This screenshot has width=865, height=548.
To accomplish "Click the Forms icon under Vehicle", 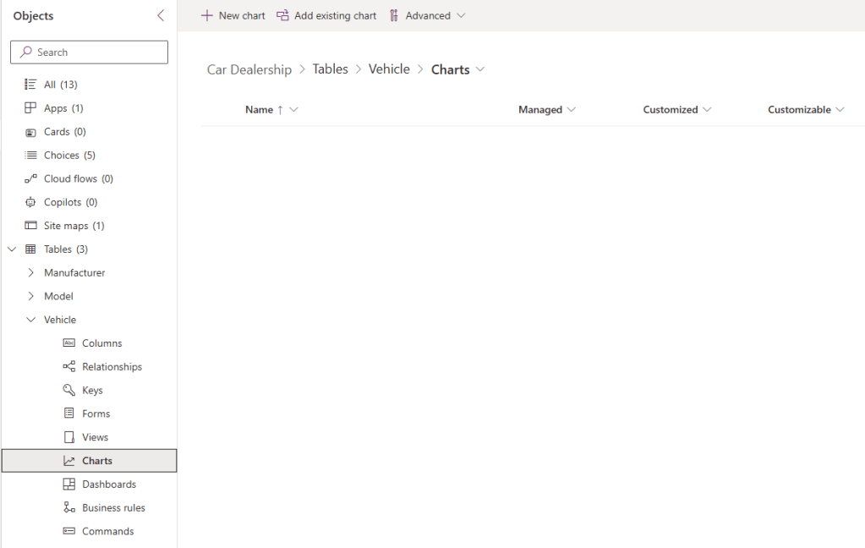I will coord(69,413).
